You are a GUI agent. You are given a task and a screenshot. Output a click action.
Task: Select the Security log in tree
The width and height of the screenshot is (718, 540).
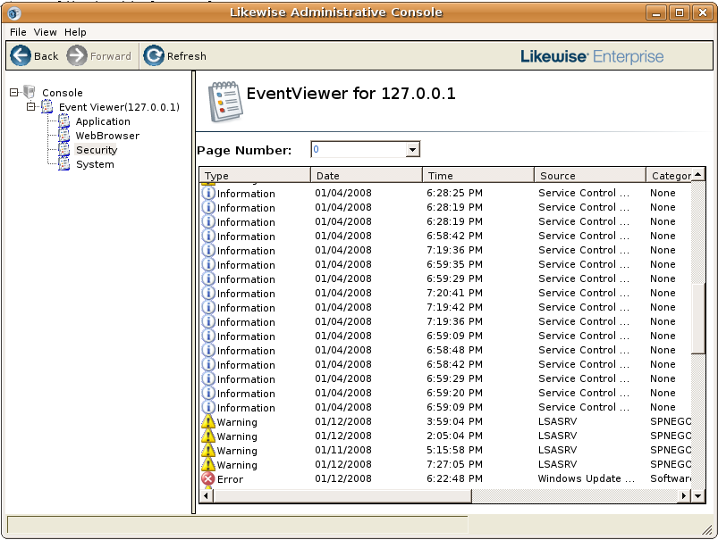(x=97, y=150)
